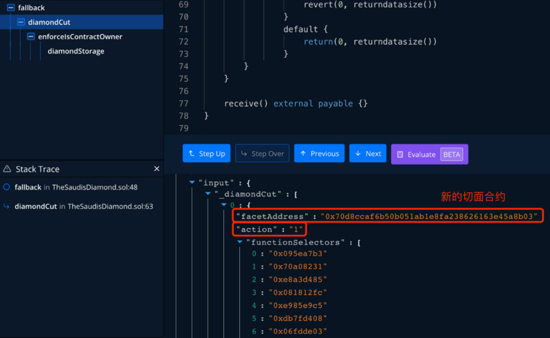Open diamondCut frame in stack trace
Image resolution: width=550 pixels, height=338 pixels.
(x=36, y=206)
